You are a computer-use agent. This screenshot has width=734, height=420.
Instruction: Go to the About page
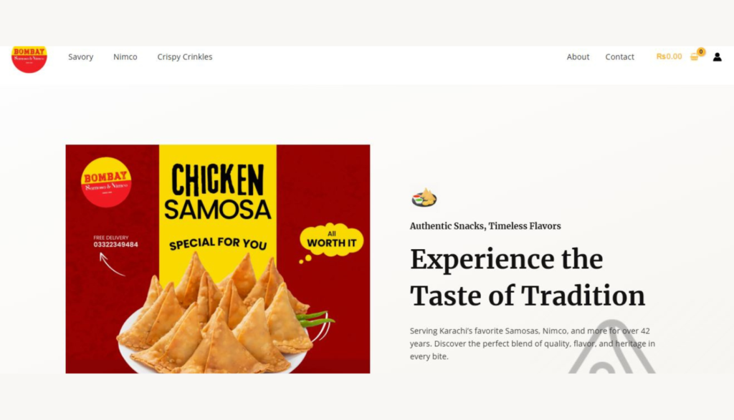click(x=578, y=57)
